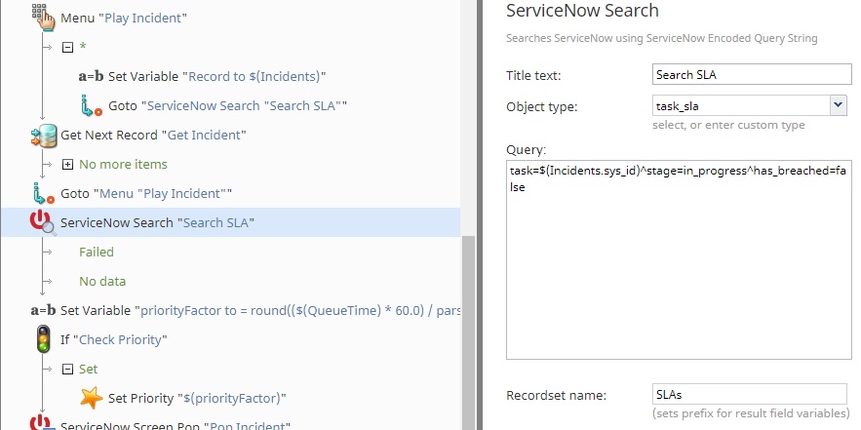Image resolution: width=861 pixels, height=430 pixels.
Task: Click the If "Check Priority" traffic light icon
Action: [x=43, y=339]
